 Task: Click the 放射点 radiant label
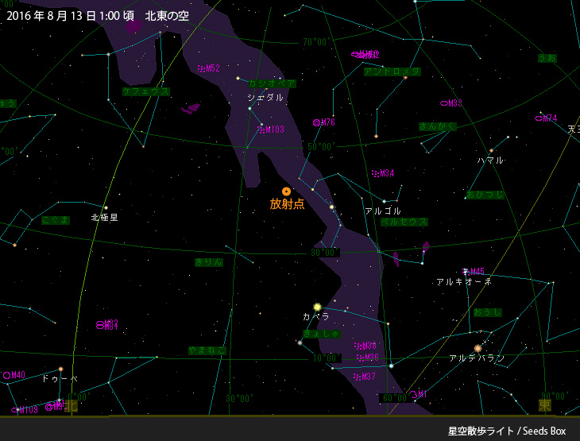click(287, 204)
